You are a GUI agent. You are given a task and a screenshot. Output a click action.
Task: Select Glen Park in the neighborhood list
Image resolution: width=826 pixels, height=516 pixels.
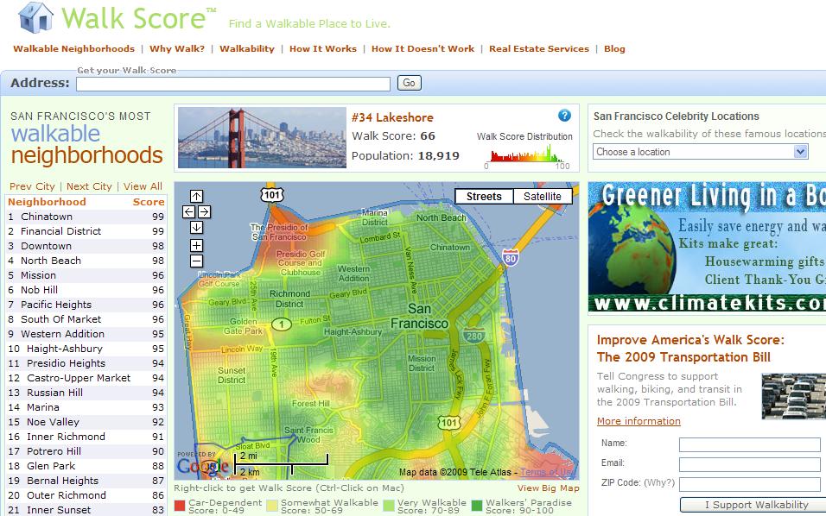(x=86, y=466)
